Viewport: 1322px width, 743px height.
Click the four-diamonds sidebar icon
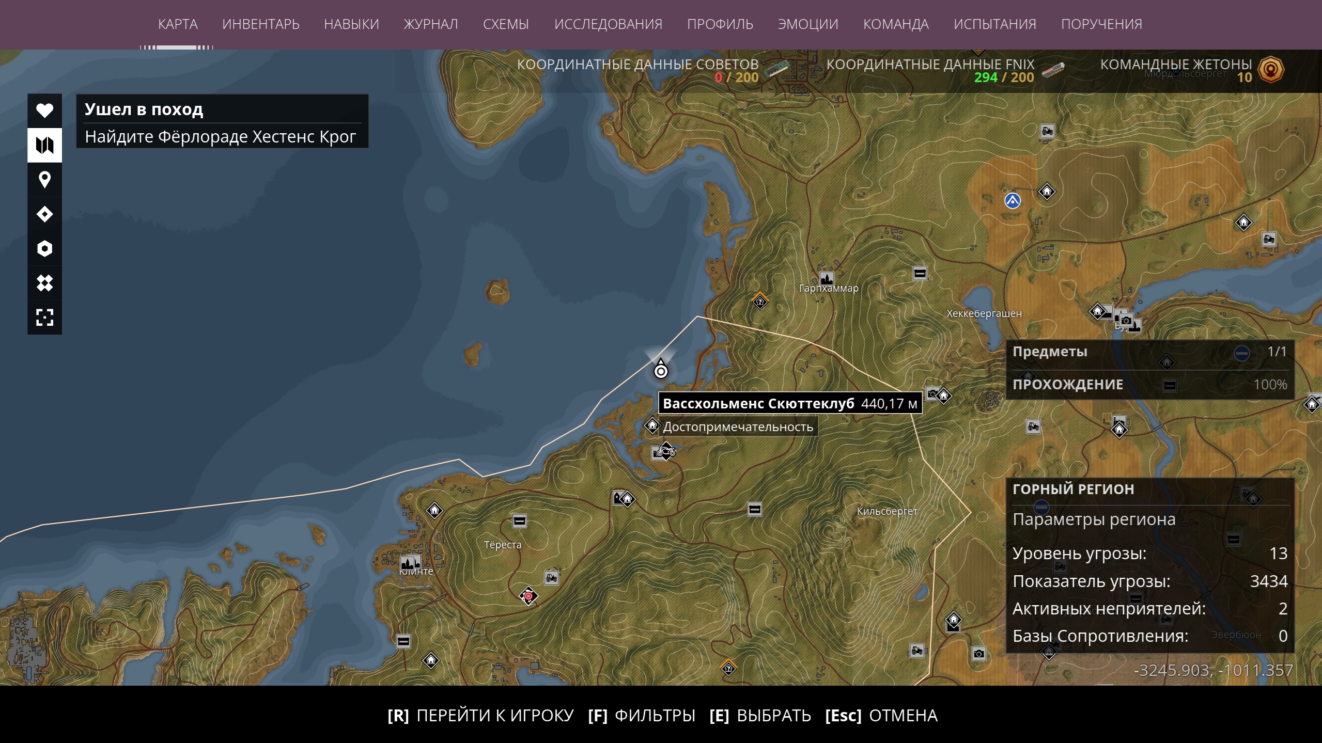point(44,283)
